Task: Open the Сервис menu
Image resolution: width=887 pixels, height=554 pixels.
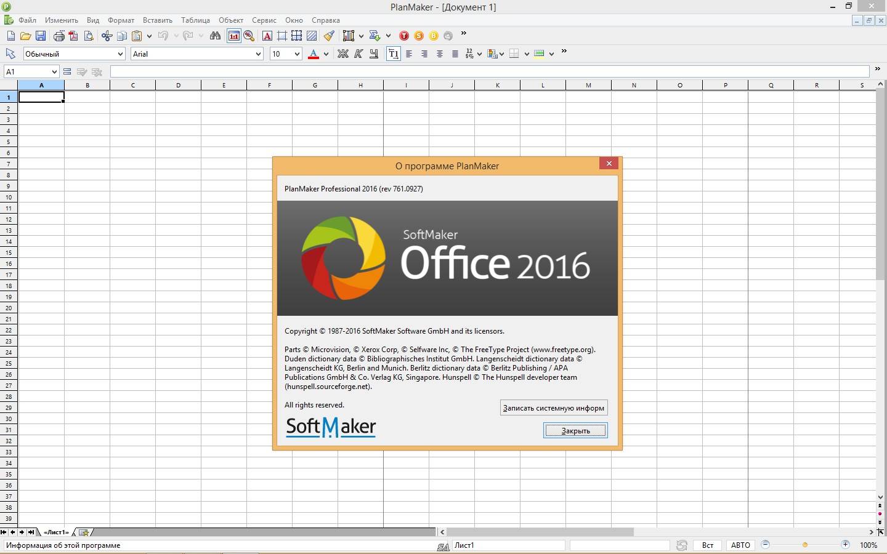Action: 264,20
